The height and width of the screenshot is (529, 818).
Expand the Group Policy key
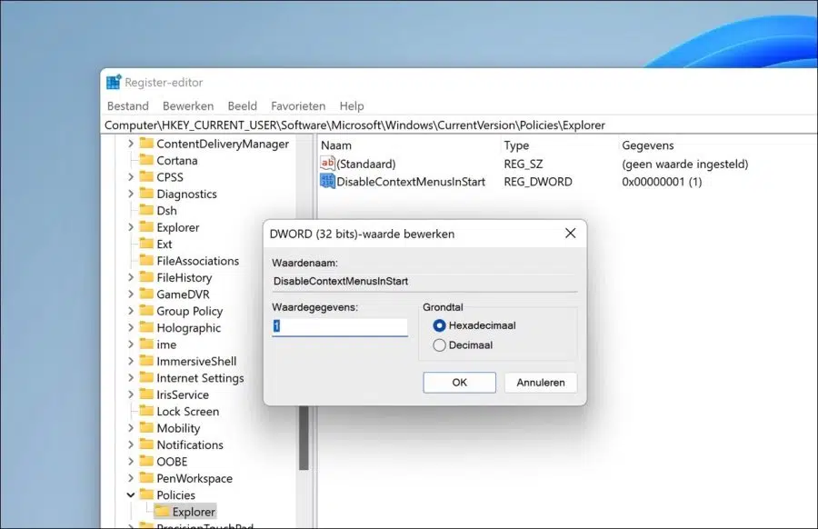130,311
